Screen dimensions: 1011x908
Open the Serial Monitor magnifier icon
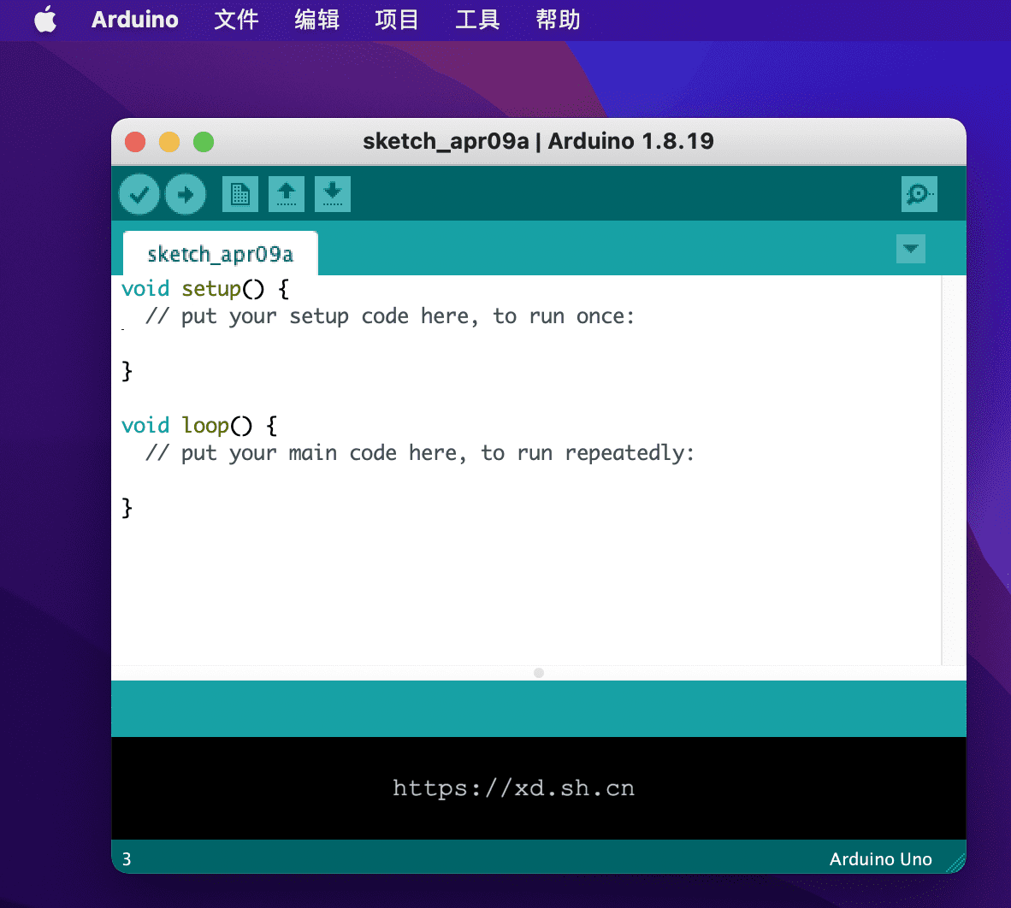tap(919, 194)
